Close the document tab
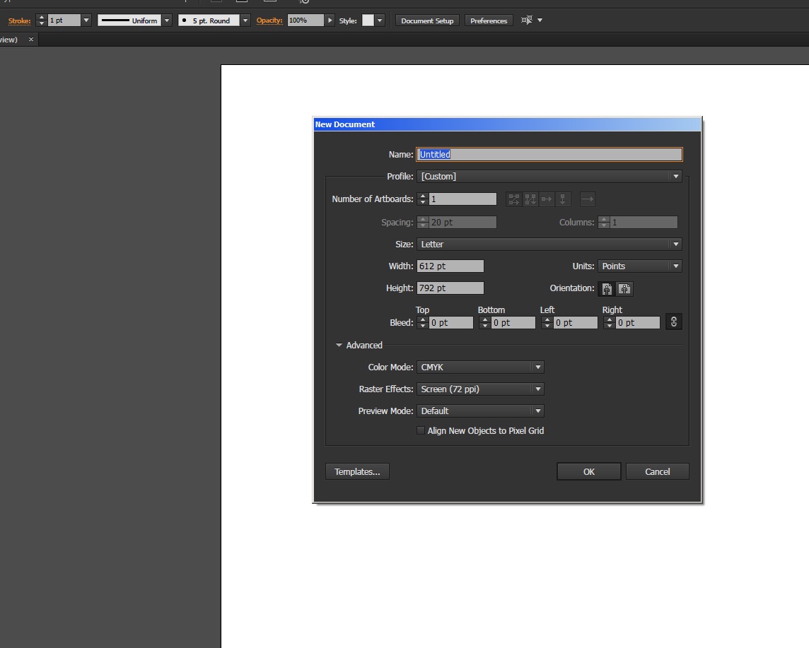This screenshot has width=809, height=648. pos(31,40)
